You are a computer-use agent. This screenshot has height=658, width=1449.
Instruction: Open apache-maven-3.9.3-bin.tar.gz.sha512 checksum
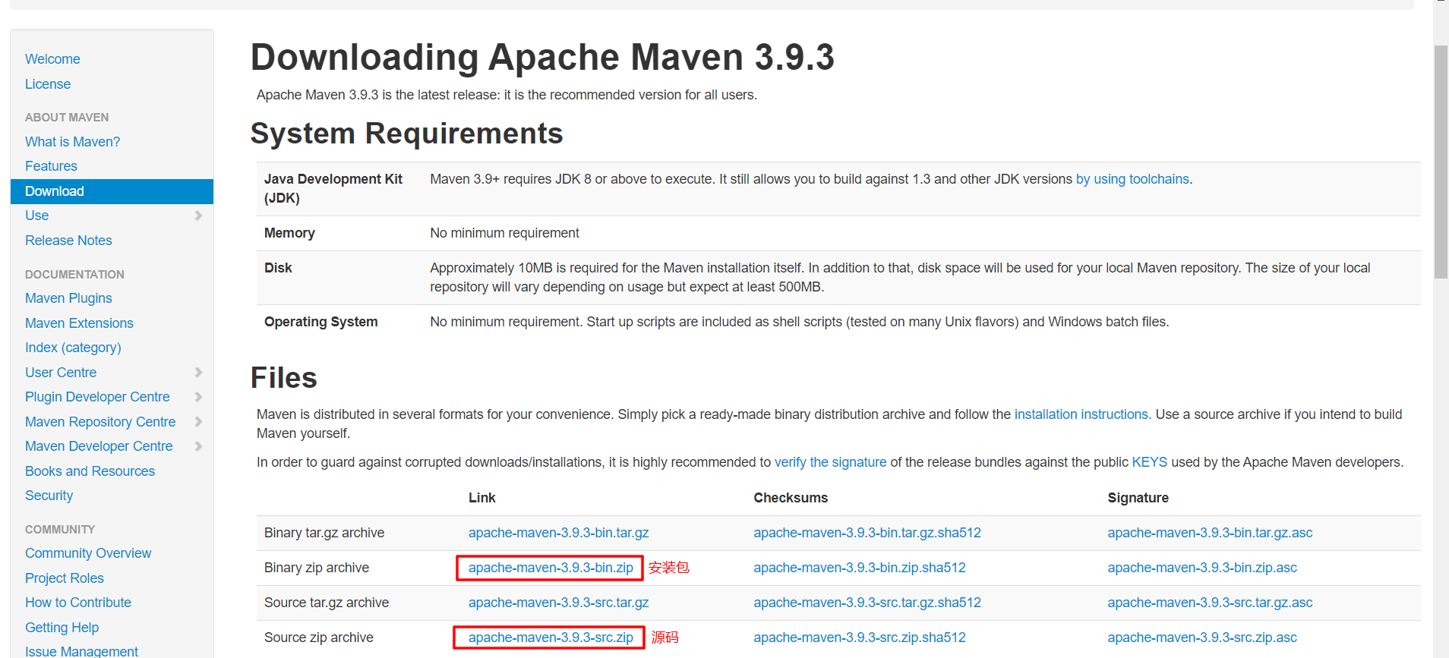coord(867,533)
